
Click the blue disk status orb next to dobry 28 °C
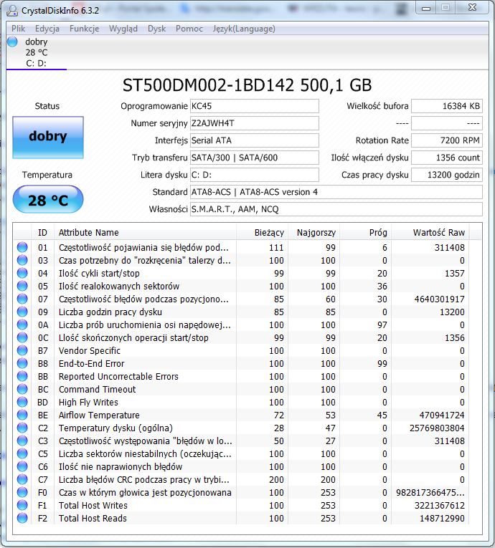click(x=13, y=42)
